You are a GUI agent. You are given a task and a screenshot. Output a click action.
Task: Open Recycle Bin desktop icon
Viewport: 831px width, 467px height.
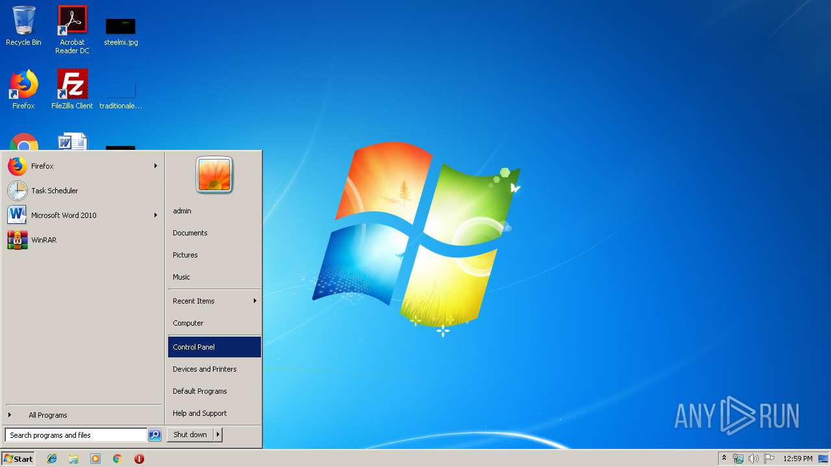(x=23, y=27)
